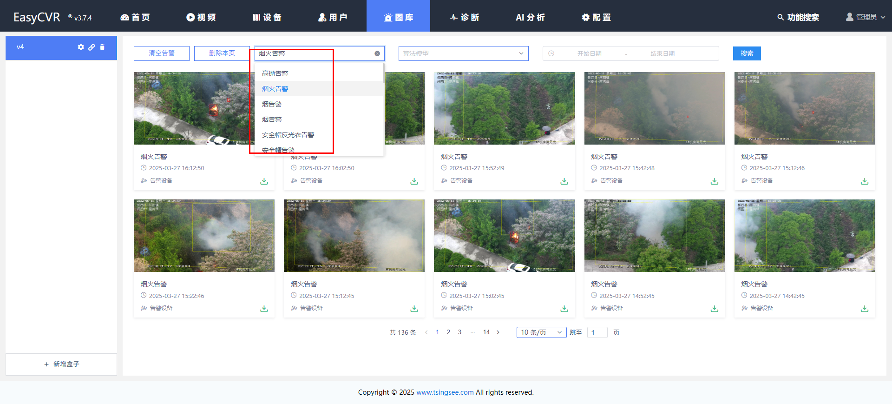Open the 管理员 account menu
The height and width of the screenshot is (404, 892).
click(866, 17)
